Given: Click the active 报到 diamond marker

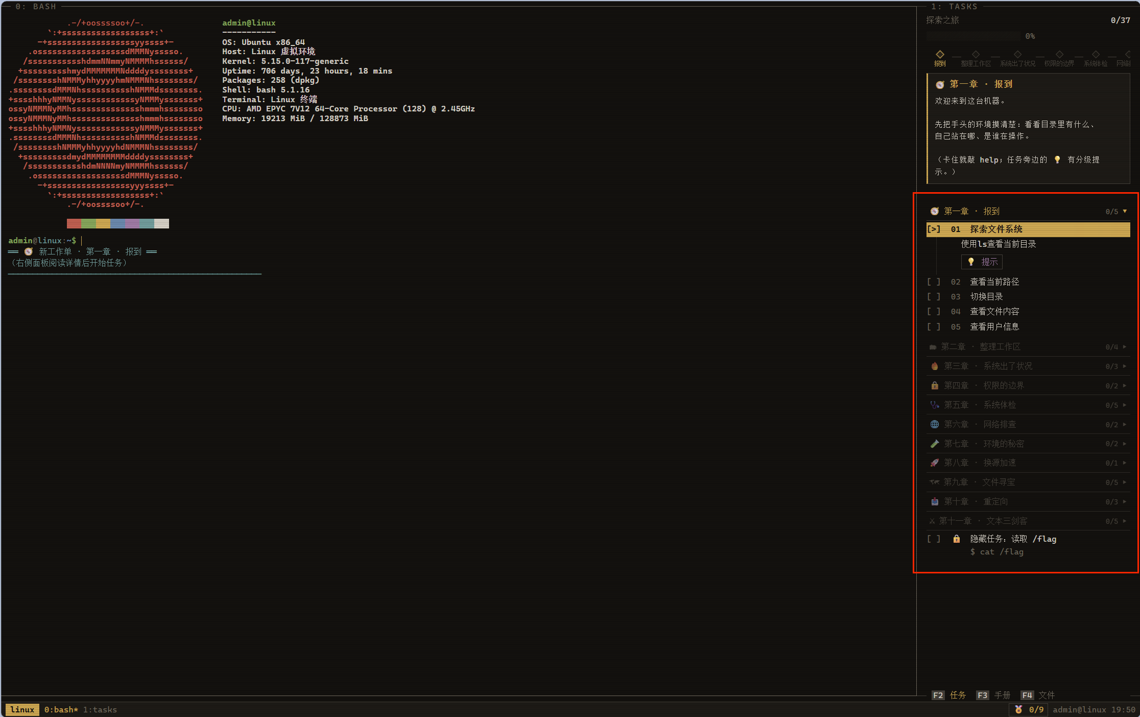Looking at the screenshot, I should click(940, 54).
